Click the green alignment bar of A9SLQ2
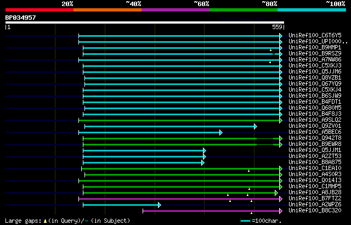Viewport: 351px width, 225px height. tap(180, 120)
